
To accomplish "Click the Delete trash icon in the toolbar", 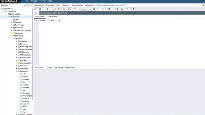I will pyautogui.click(x=64, y=9).
